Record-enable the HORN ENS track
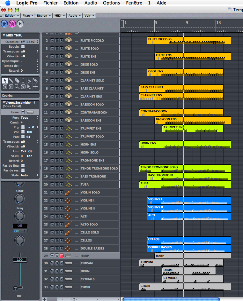The image size is (243, 301). click(x=62, y=144)
